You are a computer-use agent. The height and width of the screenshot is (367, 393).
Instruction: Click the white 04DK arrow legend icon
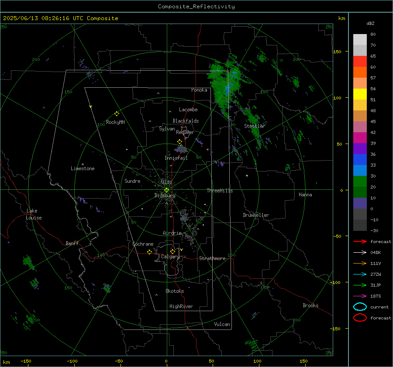pos(360,252)
